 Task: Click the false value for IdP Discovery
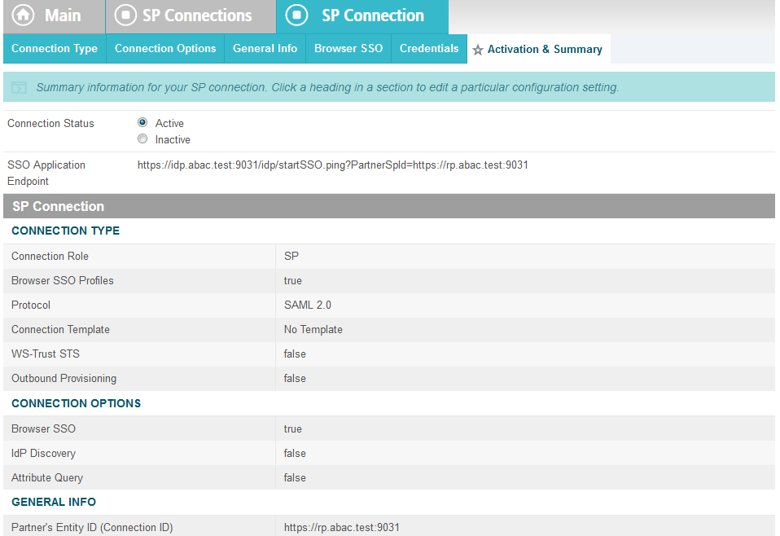pos(295,454)
